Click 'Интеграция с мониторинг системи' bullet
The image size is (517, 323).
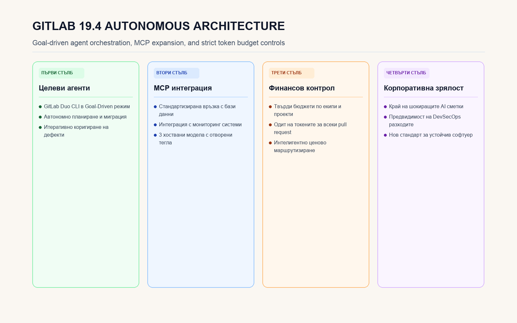click(198, 125)
